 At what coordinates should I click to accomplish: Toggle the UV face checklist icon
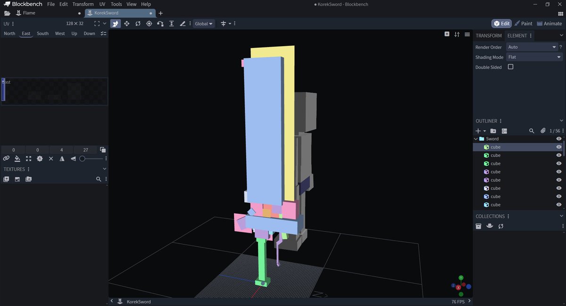pos(103,33)
